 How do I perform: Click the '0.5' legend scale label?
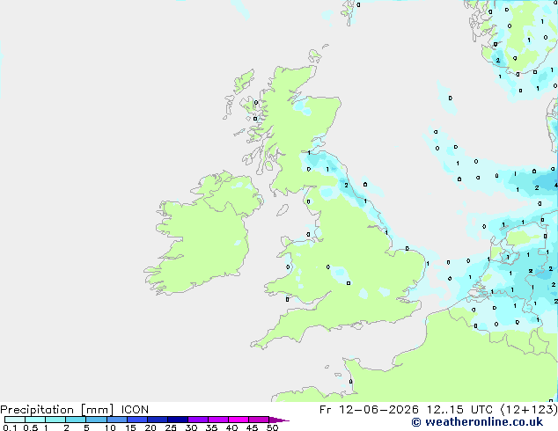[31, 427]
